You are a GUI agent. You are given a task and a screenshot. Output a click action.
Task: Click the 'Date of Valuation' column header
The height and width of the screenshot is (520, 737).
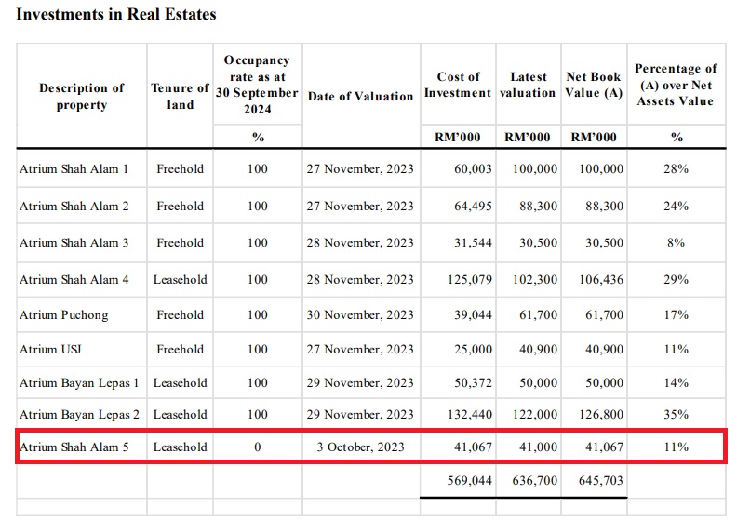(x=360, y=97)
